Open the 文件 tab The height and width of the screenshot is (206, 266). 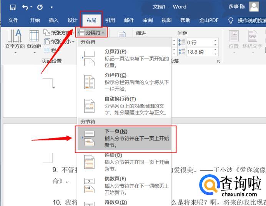(13, 20)
